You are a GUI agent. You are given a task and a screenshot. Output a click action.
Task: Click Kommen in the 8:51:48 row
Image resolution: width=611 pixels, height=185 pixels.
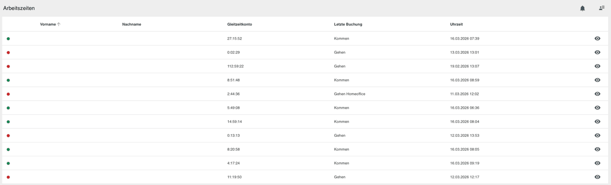pyautogui.click(x=341, y=80)
